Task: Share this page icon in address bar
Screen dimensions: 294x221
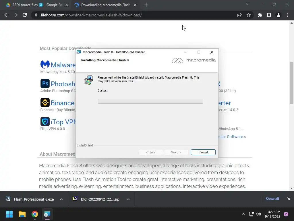Action: pyautogui.click(x=239, y=15)
